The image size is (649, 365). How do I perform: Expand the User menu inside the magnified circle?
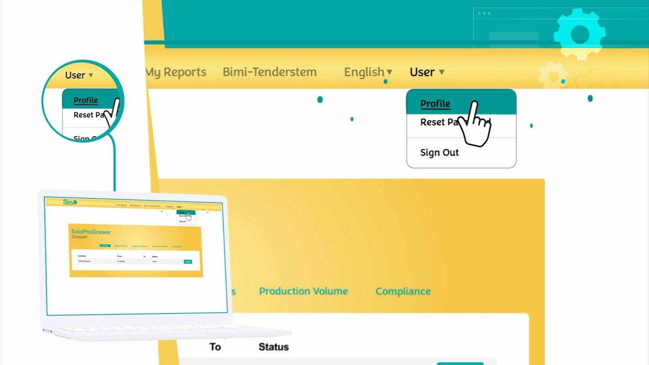click(x=77, y=75)
